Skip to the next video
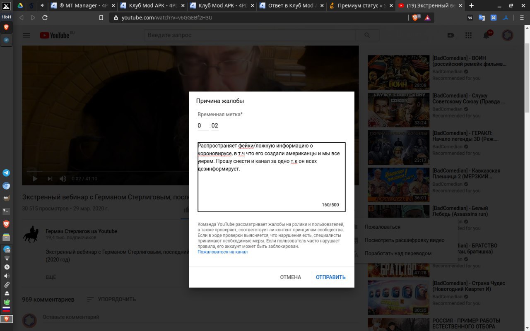530x331 pixels. coord(50,179)
